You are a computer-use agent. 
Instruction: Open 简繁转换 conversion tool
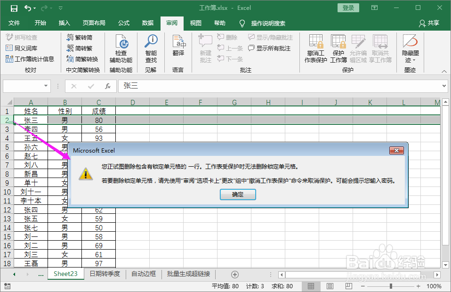82,59
